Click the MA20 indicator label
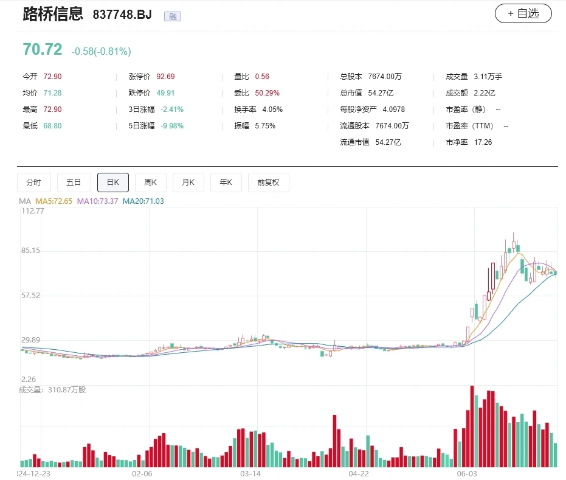The height and width of the screenshot is (480, 566). click(x=143, y=201)
